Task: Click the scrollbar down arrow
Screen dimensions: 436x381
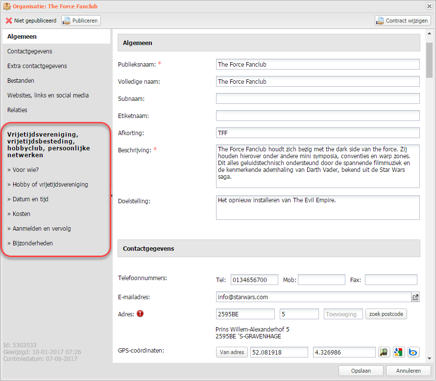Action: (429, 358)
